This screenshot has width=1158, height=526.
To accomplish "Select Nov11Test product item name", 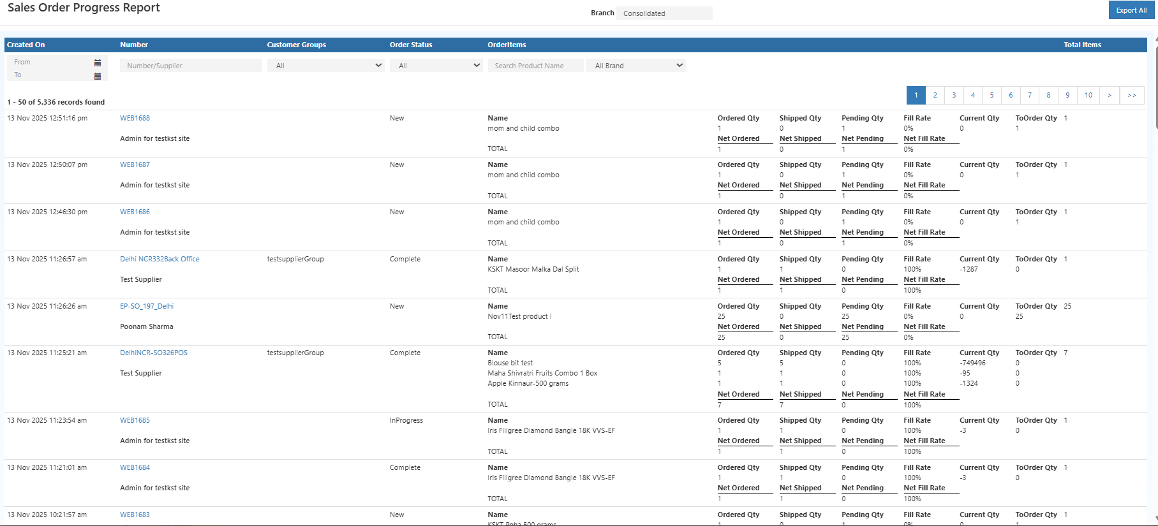I will 519,316.
